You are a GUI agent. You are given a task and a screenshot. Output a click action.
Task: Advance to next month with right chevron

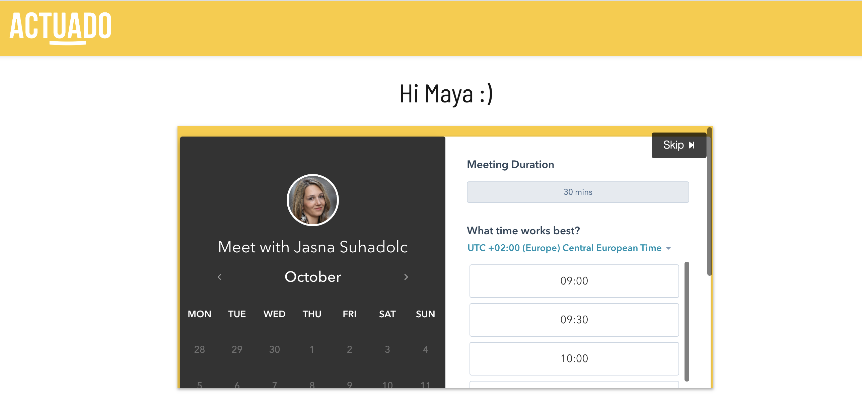(406, 277)
